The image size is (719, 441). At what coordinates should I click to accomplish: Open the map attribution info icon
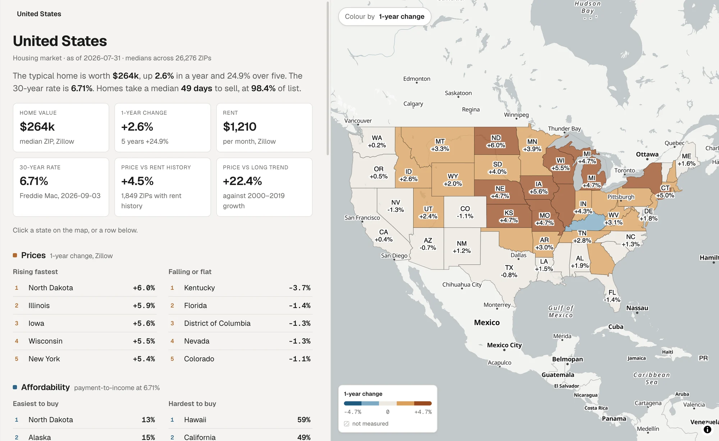tap(707, 429)
